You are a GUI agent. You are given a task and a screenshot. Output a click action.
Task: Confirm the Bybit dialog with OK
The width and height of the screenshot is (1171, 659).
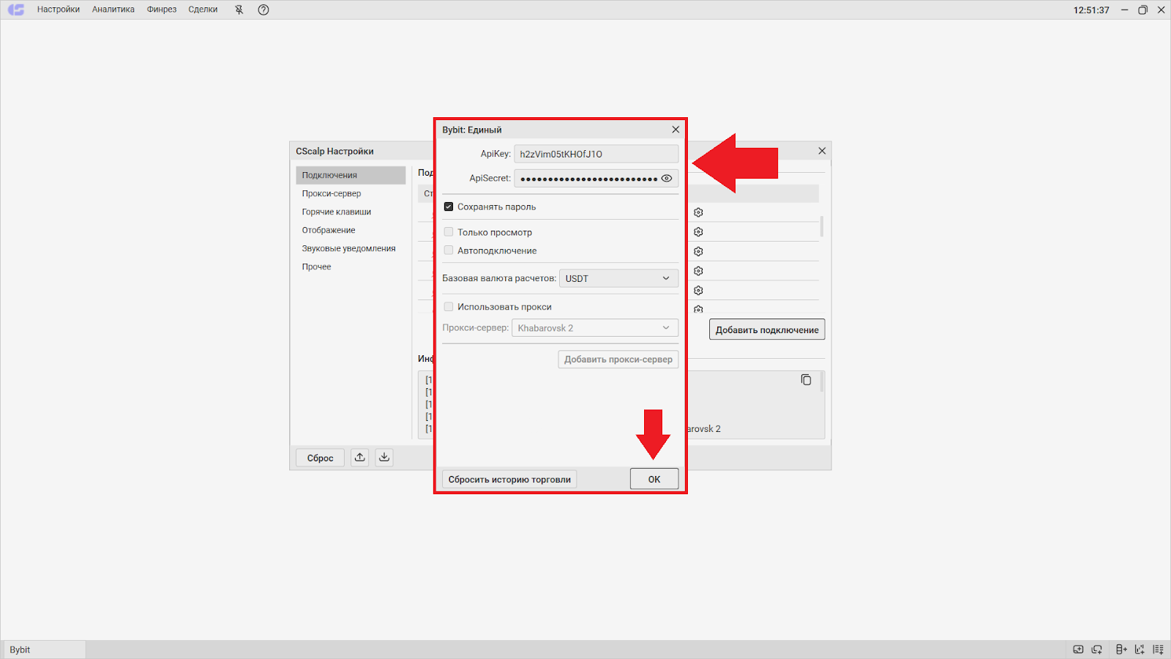654,479
